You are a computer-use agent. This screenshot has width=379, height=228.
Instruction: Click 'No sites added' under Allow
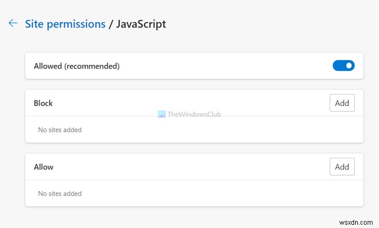[x=60, y=193]
